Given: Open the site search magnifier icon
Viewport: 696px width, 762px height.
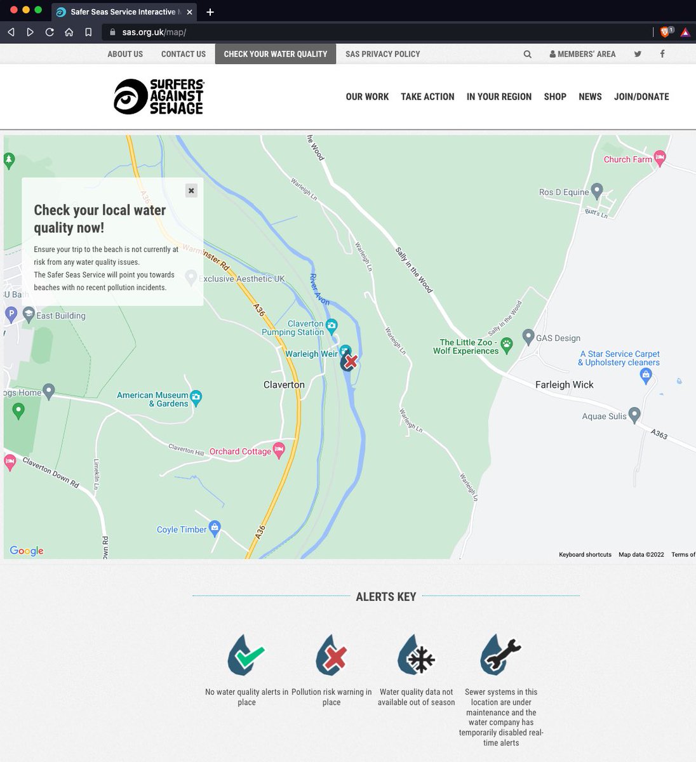Looking at the screenshot, I should coord(527,54).
